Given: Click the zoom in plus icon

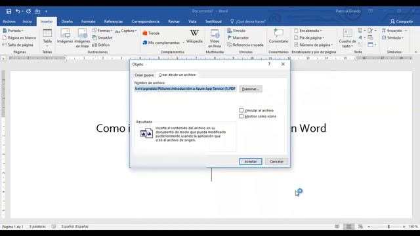Looking at the screenshot, I should [x=404, y=227].
